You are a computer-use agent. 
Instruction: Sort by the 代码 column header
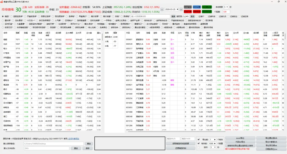coord(128,33)
